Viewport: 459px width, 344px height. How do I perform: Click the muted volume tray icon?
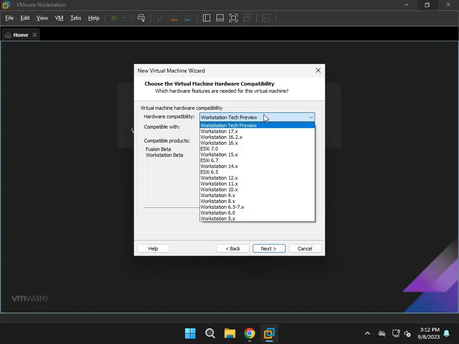pyautogui.click(x=407, y=333)
